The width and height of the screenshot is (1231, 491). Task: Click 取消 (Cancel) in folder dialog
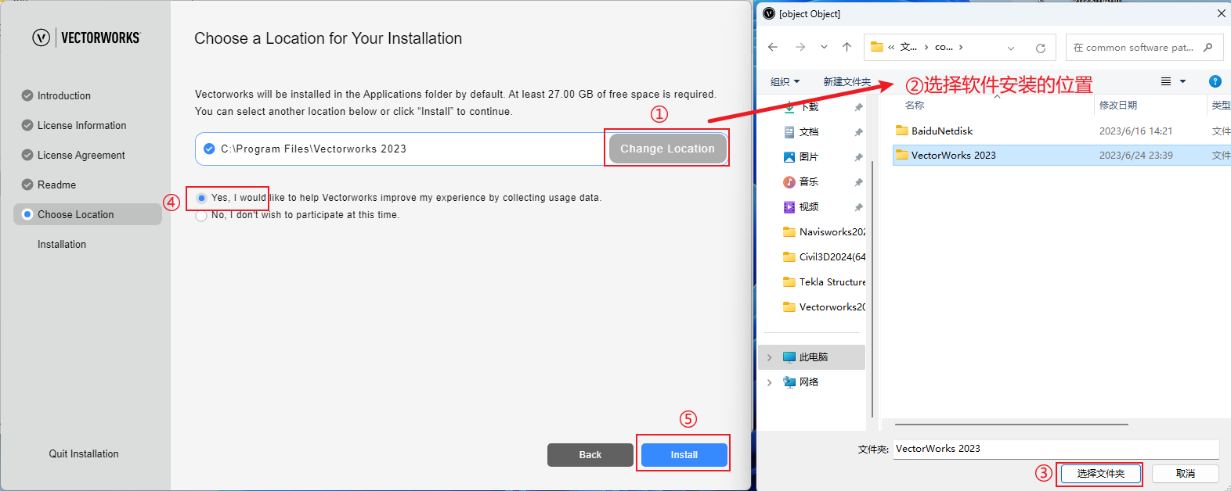1186,474
